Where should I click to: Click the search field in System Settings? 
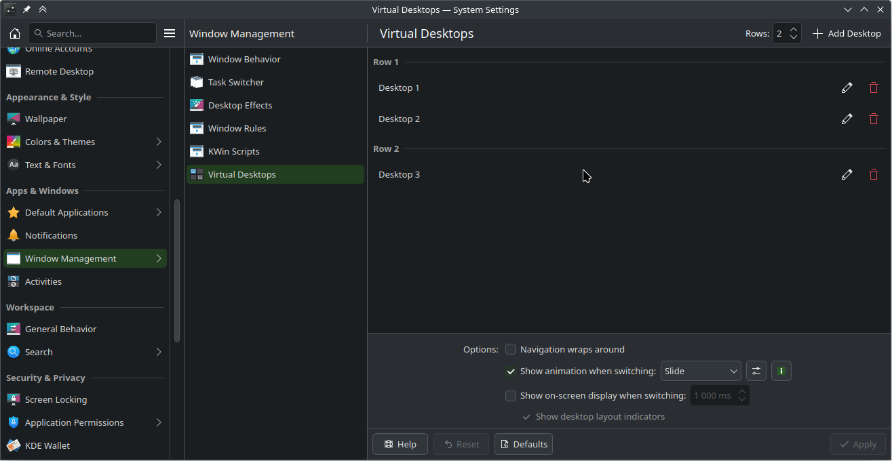92,33
